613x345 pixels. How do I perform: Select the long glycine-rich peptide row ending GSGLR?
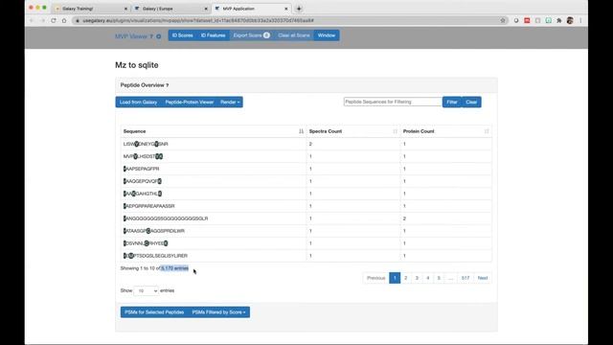(x=306, y=218)
